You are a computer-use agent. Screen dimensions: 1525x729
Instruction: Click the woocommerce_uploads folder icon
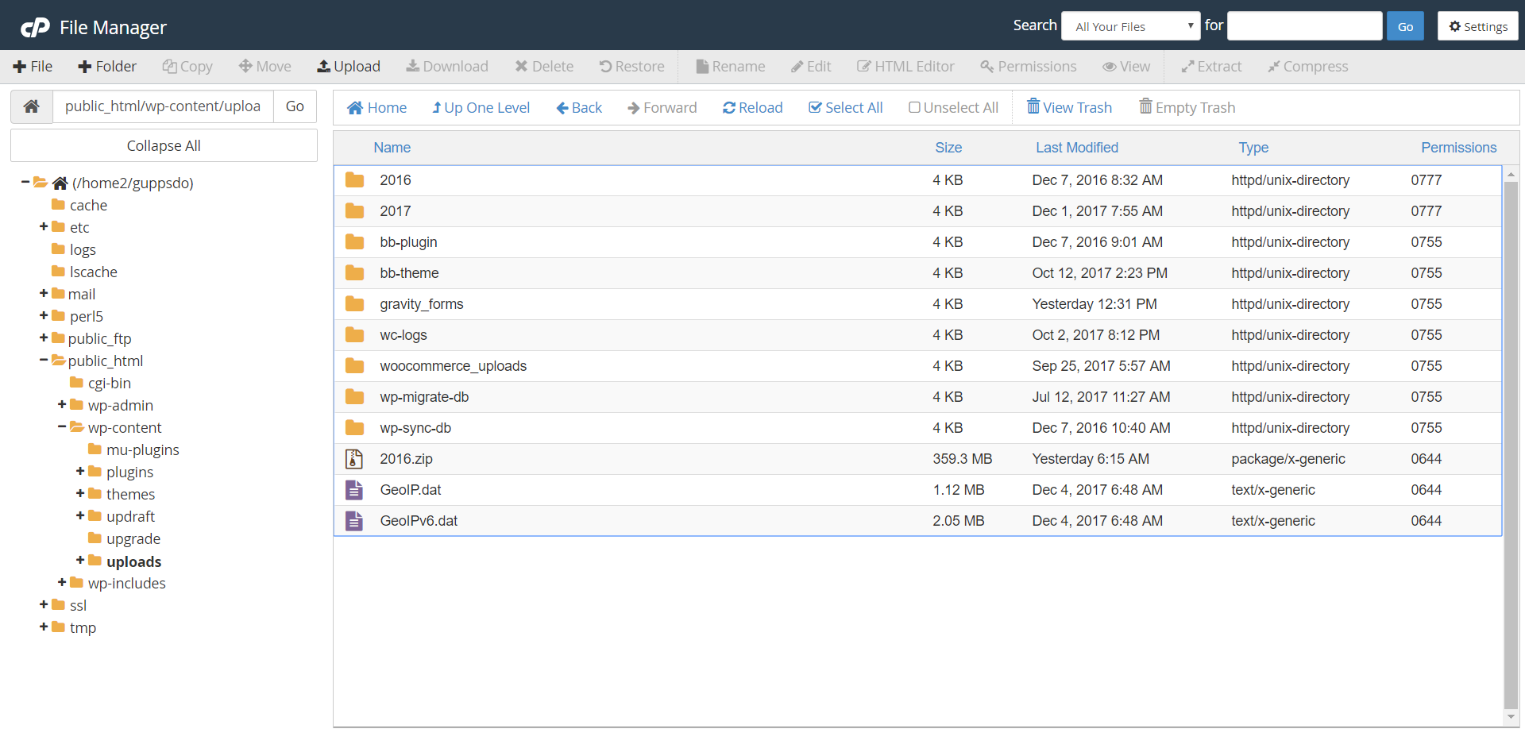coord(354,366)
